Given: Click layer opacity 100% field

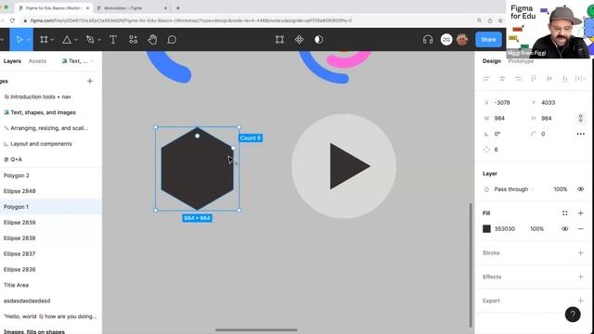Looking at the screenshot, I should point(561,189).
